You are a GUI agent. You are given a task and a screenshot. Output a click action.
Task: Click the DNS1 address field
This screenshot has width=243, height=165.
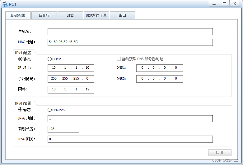click(160, 68)
